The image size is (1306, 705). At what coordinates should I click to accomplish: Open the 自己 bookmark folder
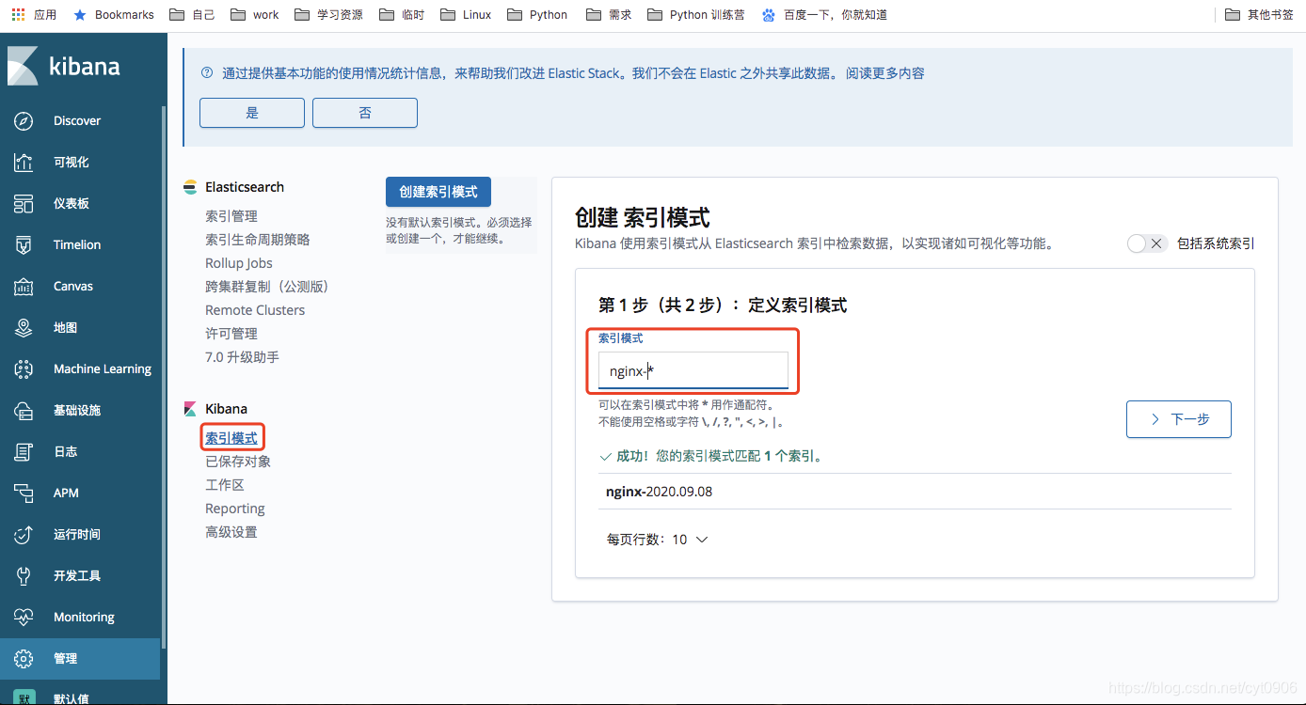pyautogui.click(x=192, y=14)
